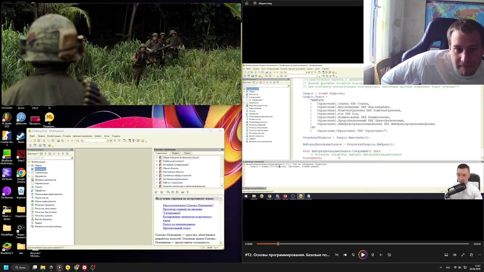Open volume control in media player
Image resolution: width=484 pixels, height=272 pixels.
coord(455,255)
